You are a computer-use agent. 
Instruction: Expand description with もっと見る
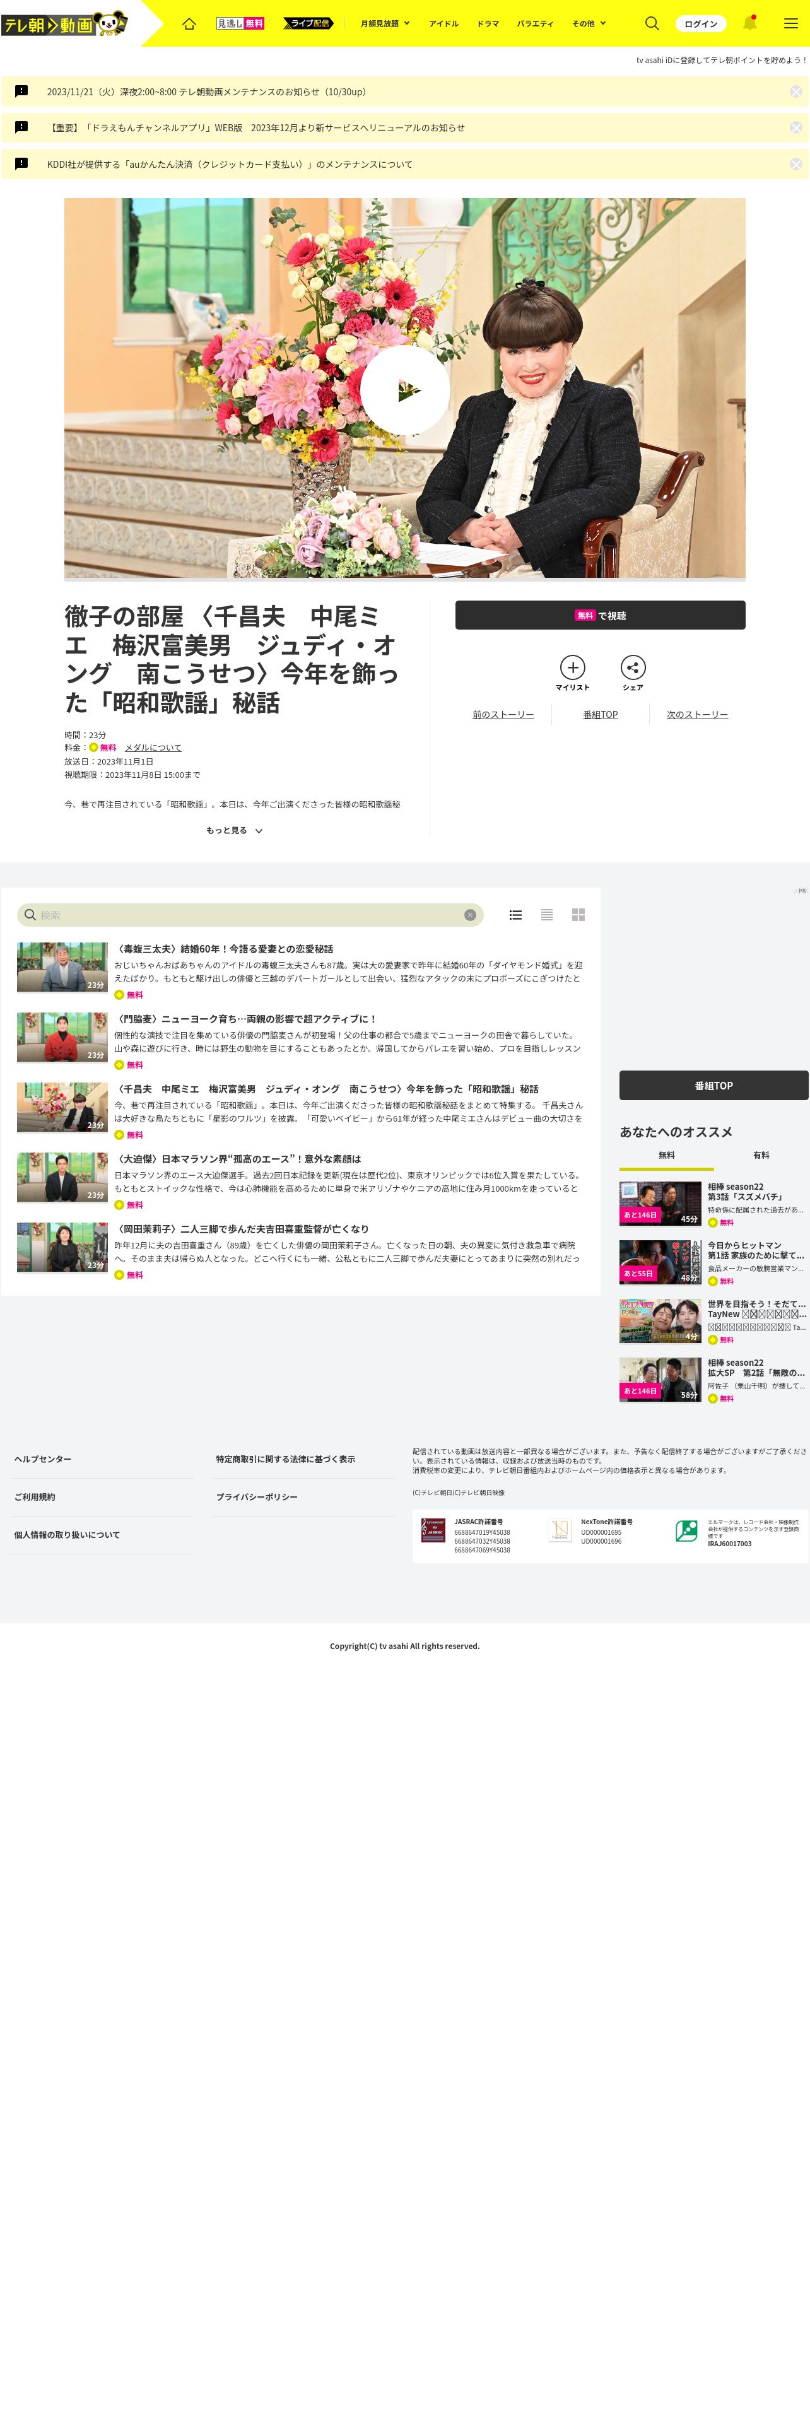pyautogui.click(x=234, y=831)
